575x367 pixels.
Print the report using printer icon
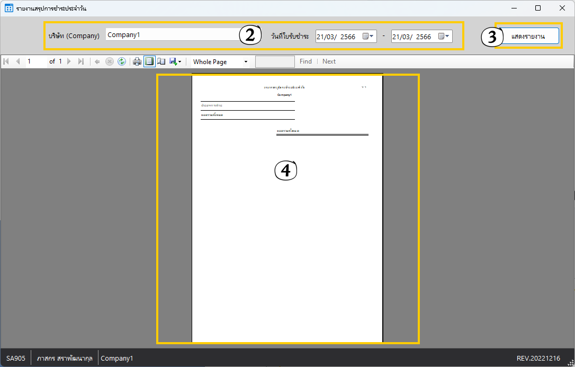(x=137, y=61)
